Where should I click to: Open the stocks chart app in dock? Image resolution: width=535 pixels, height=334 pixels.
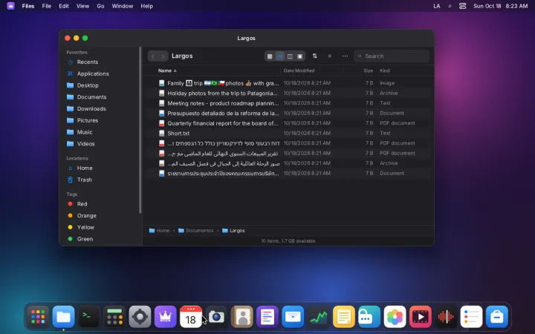tap(318, 317)
